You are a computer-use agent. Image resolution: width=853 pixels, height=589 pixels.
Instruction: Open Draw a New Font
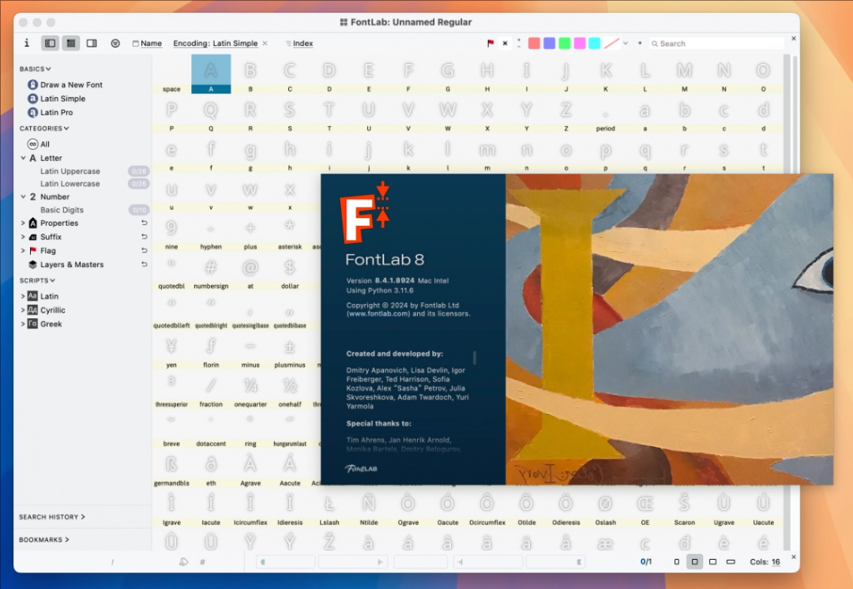point(71,84)
